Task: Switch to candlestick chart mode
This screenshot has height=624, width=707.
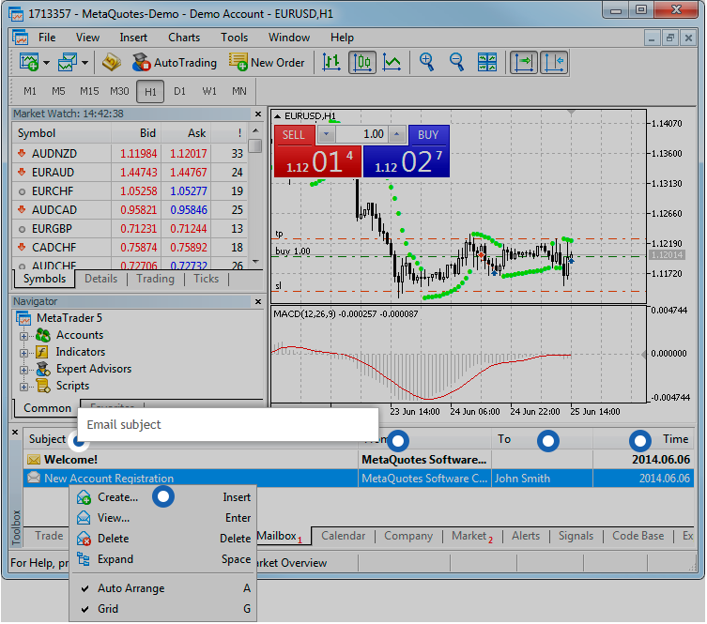Action: (362, 62)
